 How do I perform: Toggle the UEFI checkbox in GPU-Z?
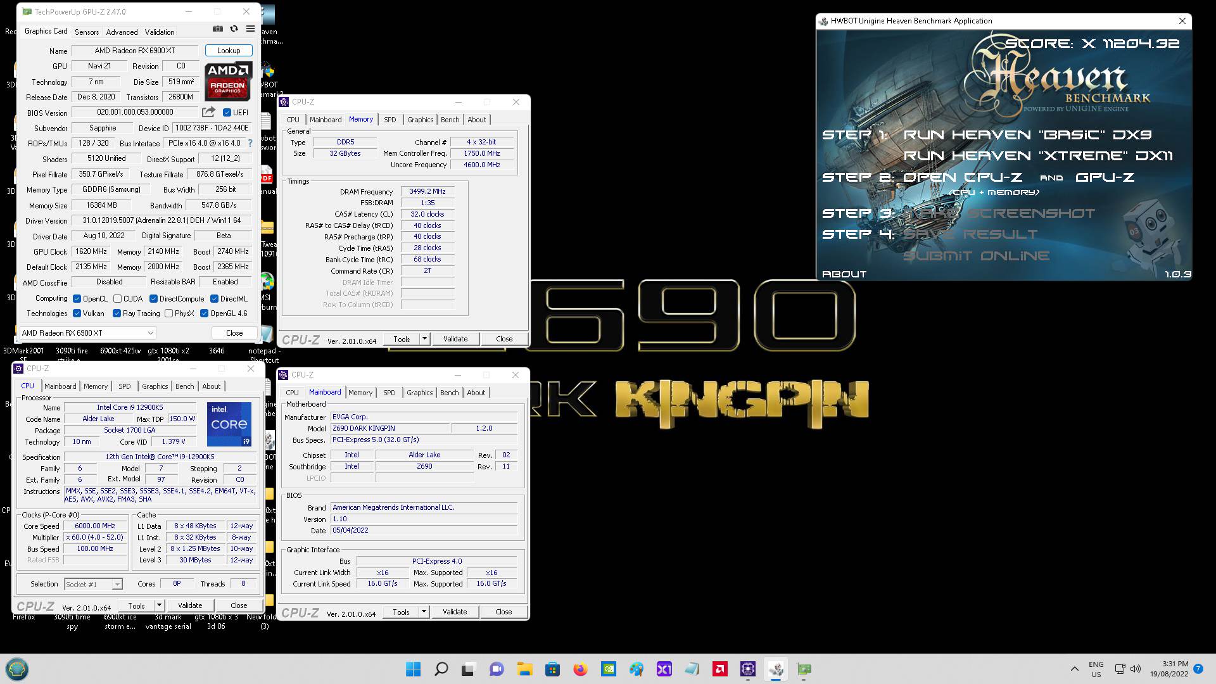coord(227,113)
